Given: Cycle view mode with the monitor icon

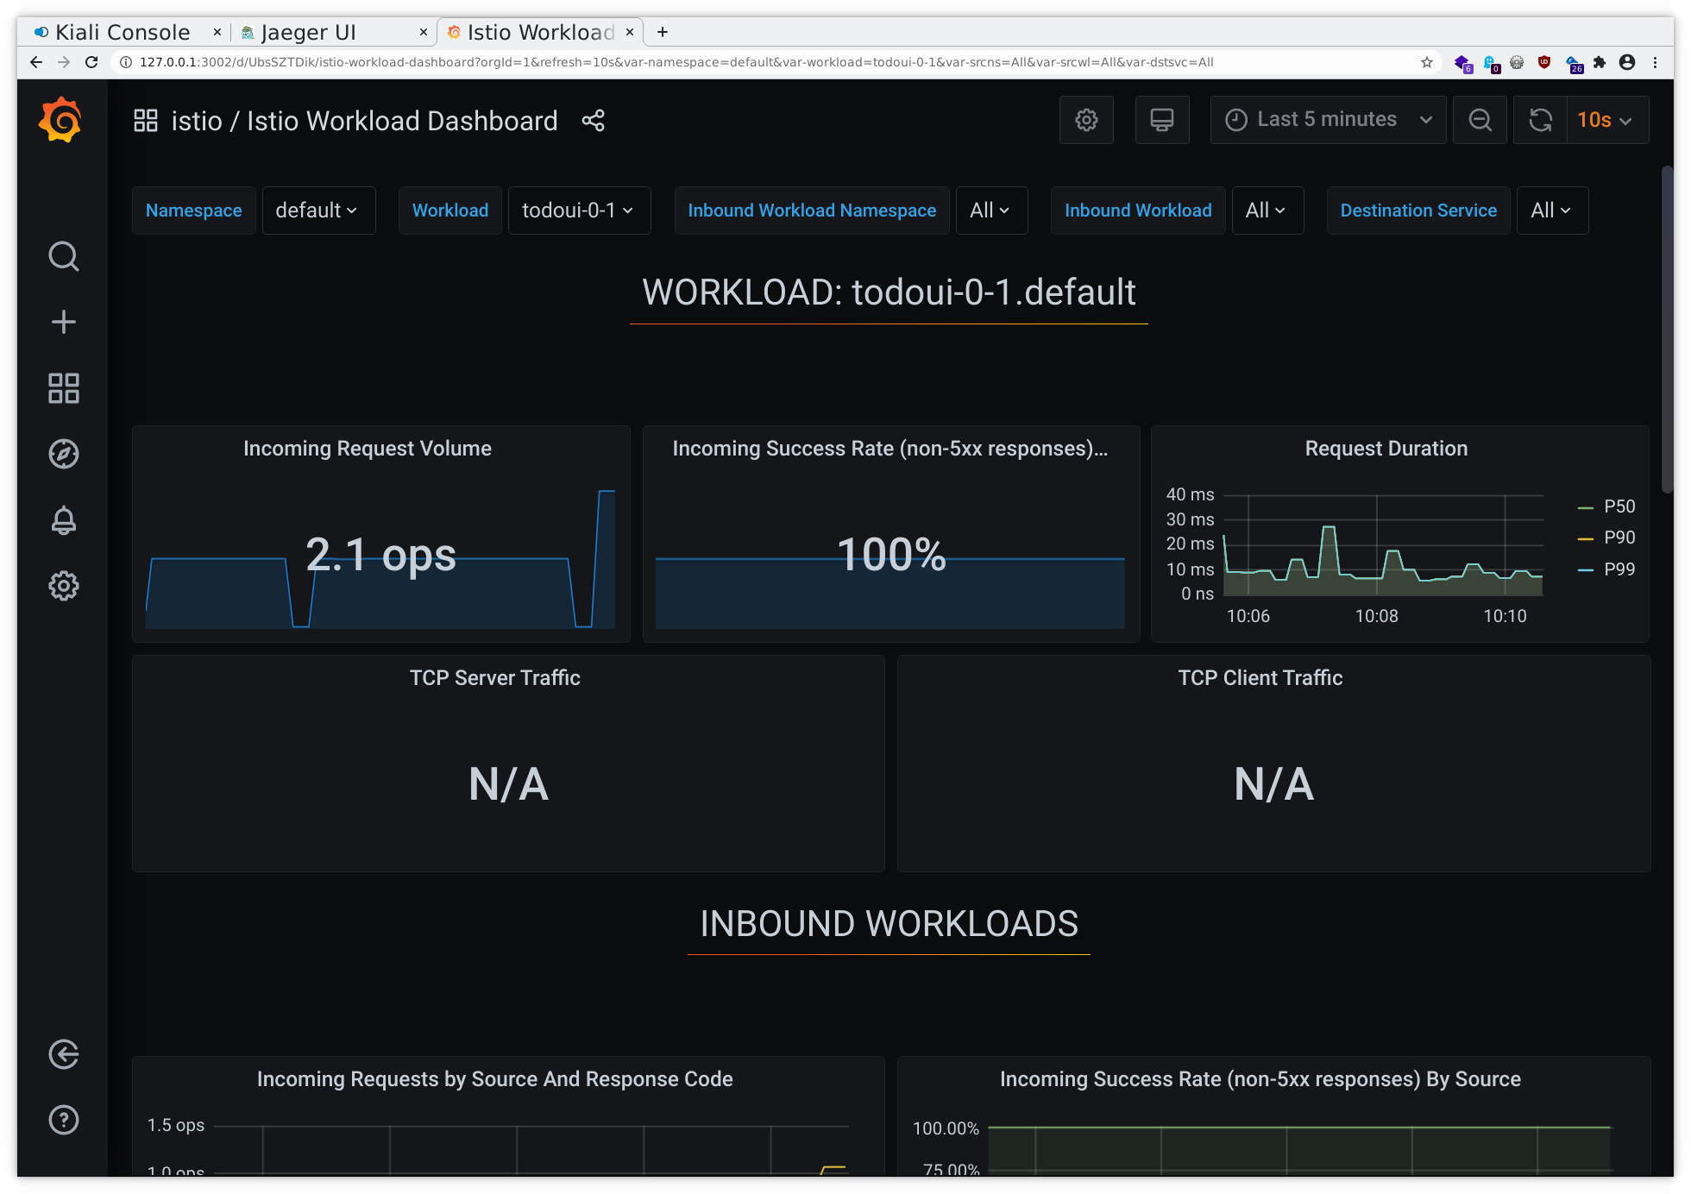Looking at the screenshot, I should pyautogui.click(x=1161, y=120).
